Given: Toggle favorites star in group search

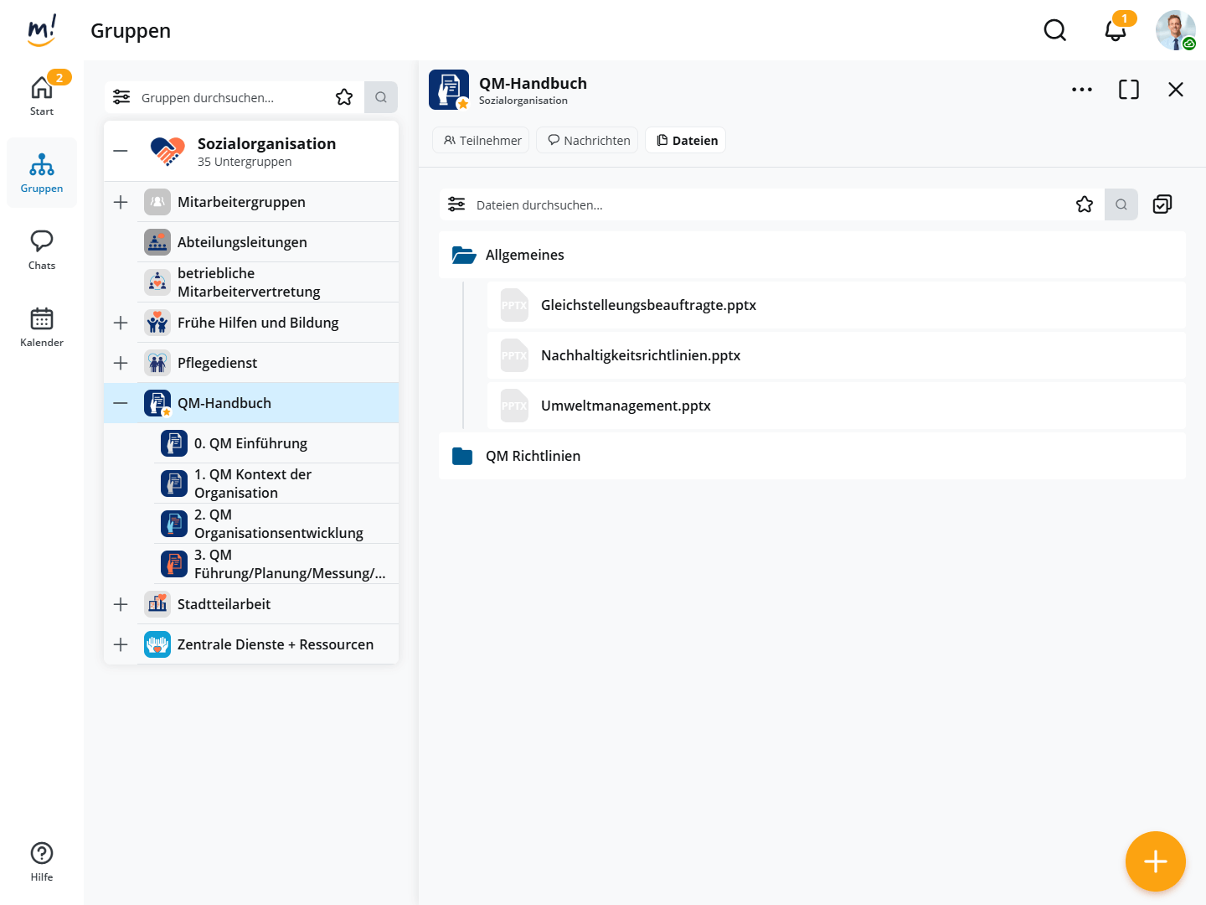Looking at the screenshot, I should click(344, 97).
